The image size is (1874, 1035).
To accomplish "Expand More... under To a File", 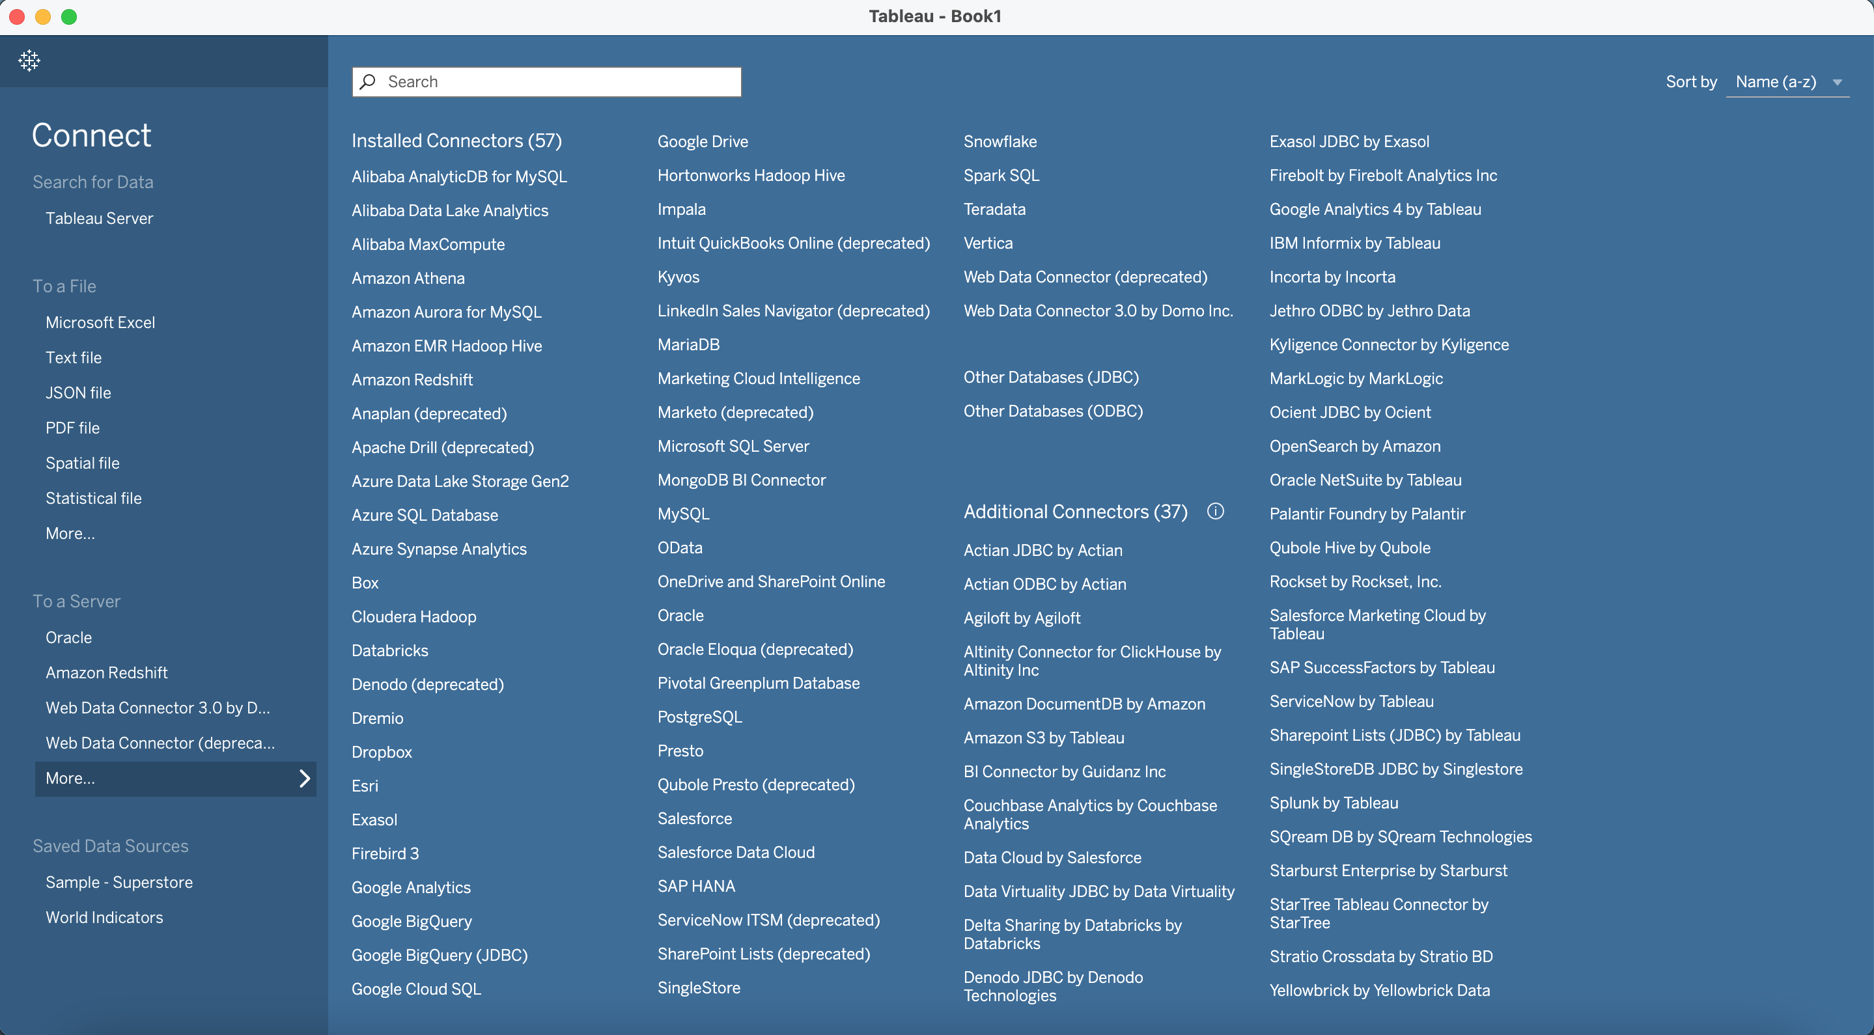I will point(70,533).
